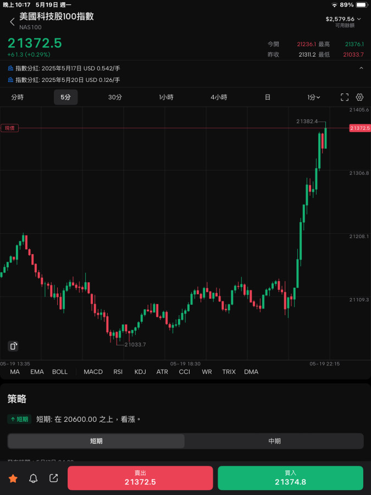Tap the status bar time 晚上10:17

coord(16,5)
